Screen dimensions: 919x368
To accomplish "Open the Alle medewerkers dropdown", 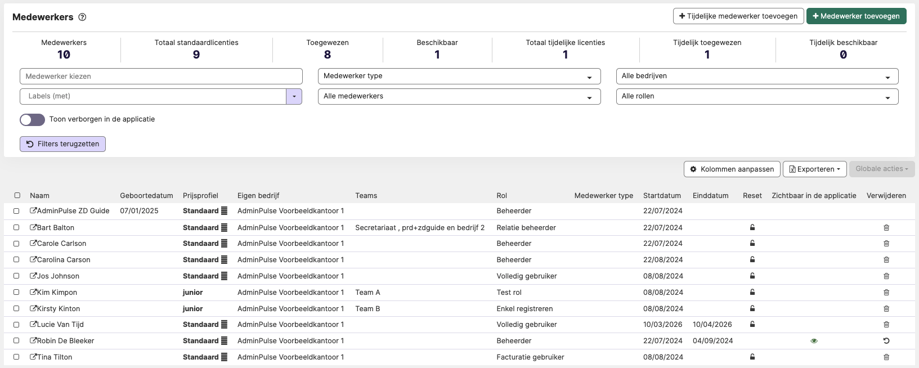I will [459, 96].
